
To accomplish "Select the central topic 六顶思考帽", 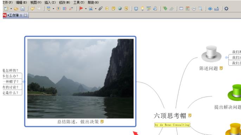I will 170,116.
